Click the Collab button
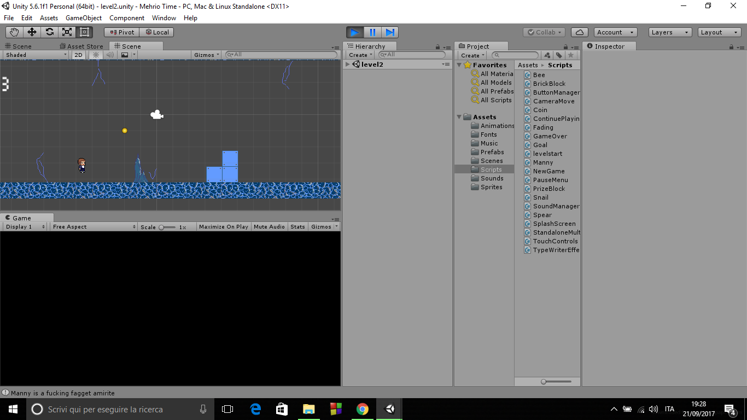Viewport: 747px width, 420px height. pyautogui.click(x=544, y=32)
